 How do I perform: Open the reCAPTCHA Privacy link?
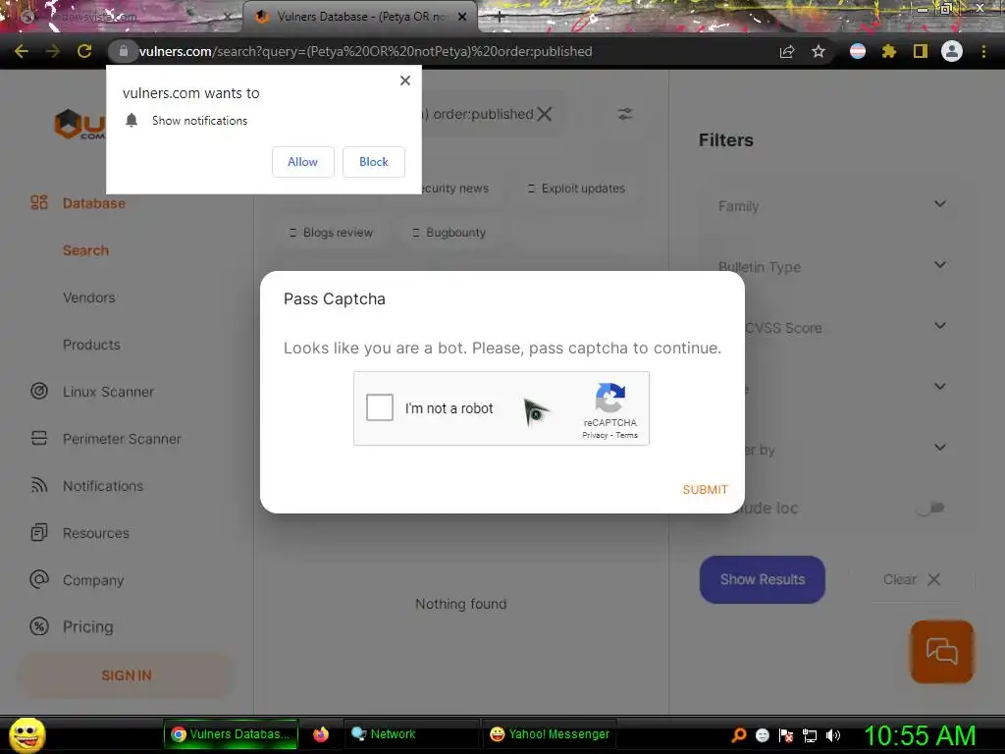click(x=595, y=435)
